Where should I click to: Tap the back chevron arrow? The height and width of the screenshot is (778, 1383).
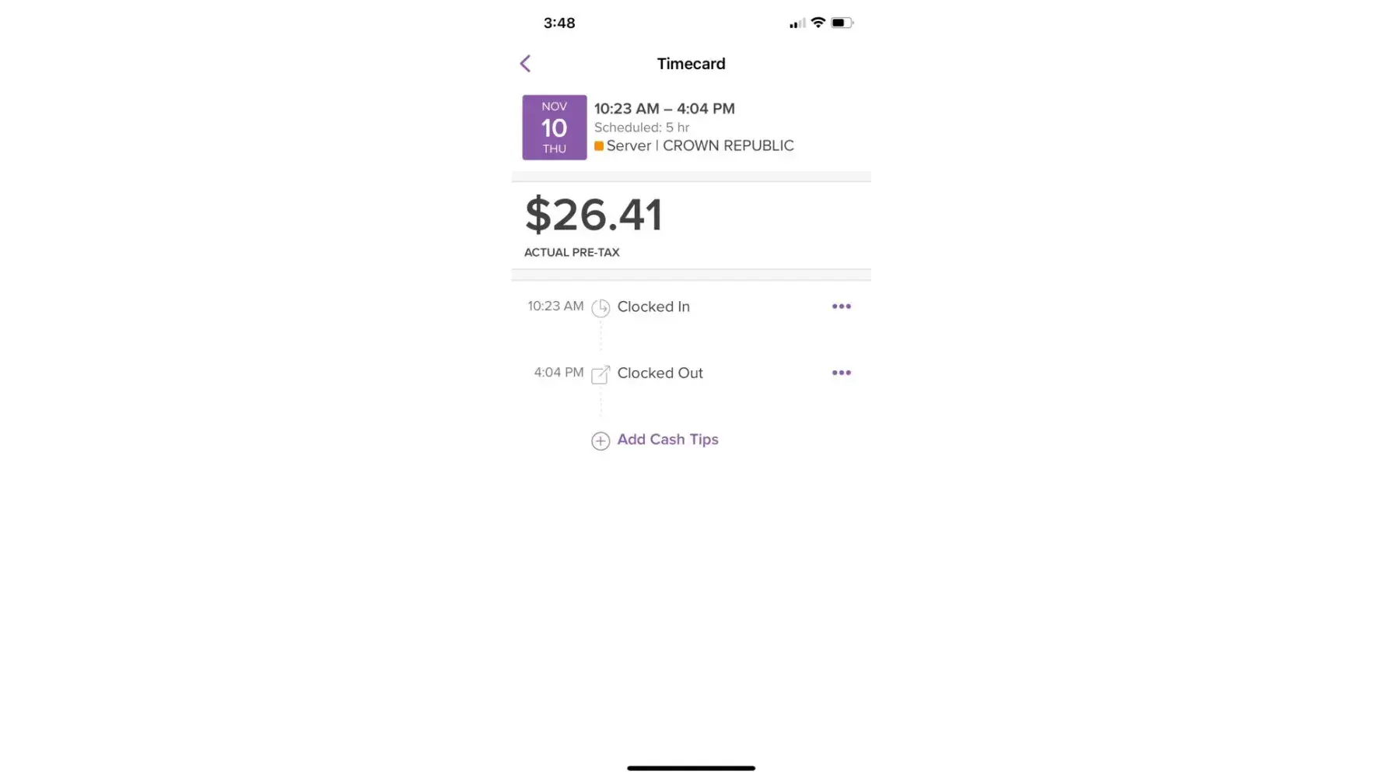[525, 64]
